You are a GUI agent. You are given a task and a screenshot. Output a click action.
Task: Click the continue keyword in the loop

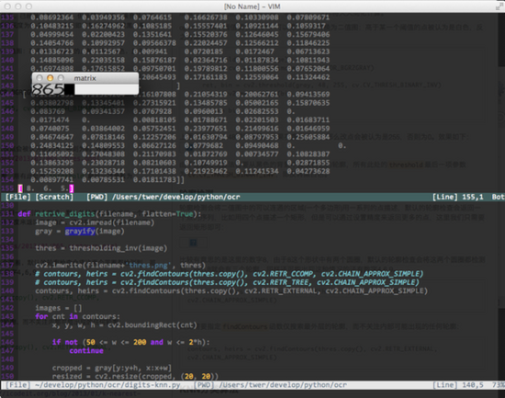tap(86, 350)
